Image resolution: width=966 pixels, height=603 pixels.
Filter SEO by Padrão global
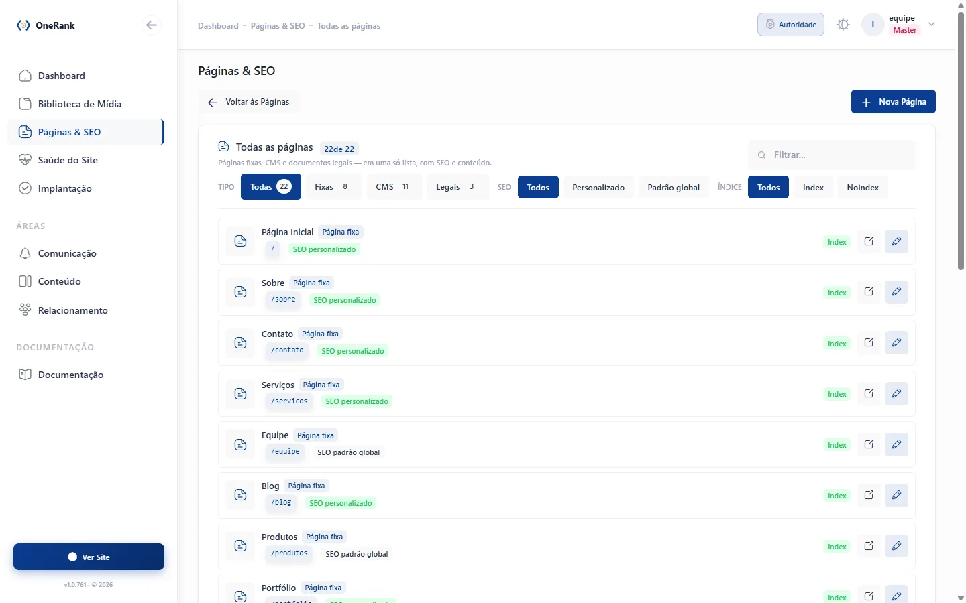[x=674, y=187]
